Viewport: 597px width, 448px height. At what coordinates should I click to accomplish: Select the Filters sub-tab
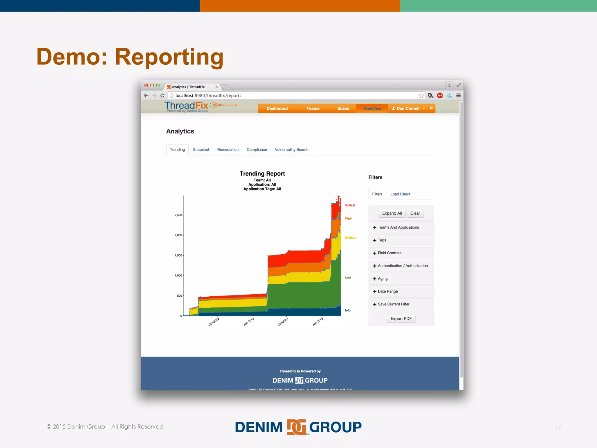point(377,194)
